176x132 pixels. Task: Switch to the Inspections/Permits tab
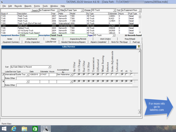tap(78, 39)
